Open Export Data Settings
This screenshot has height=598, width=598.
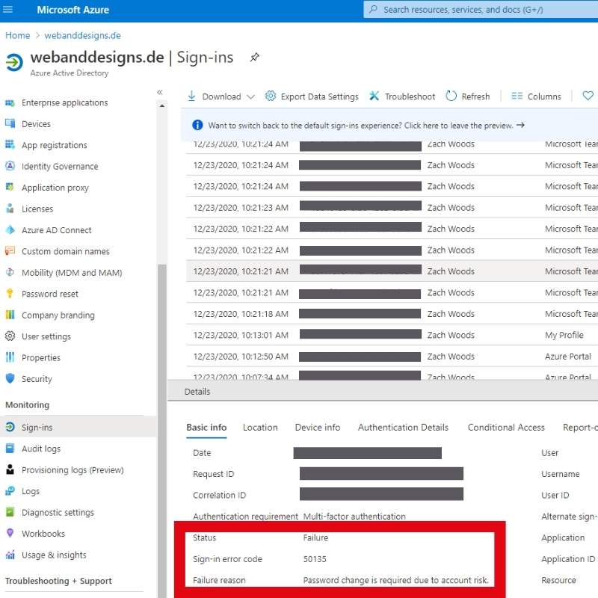[x=312, y=96]
